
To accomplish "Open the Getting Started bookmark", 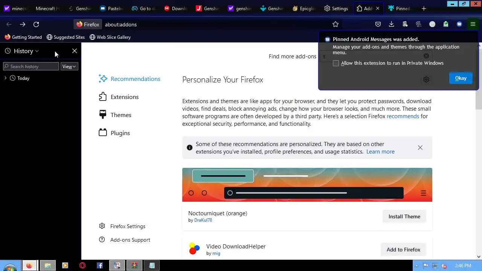I will coord(23,37).
